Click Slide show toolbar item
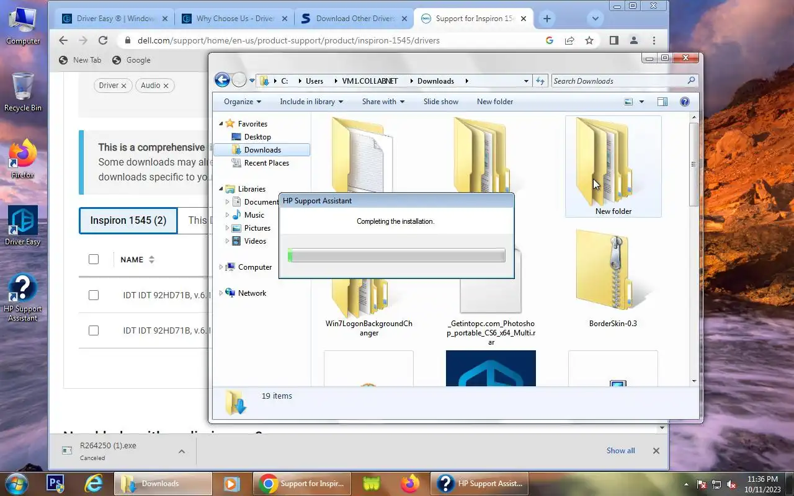Image resolution: width=794 pixels, height=496 pixels. (x=441, y=102)
